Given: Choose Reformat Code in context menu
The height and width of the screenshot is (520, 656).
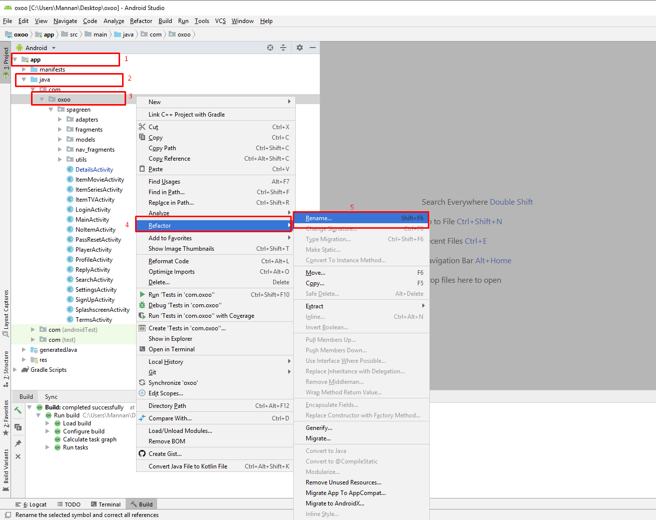Looking at the screenshot, I should [215, 261].
